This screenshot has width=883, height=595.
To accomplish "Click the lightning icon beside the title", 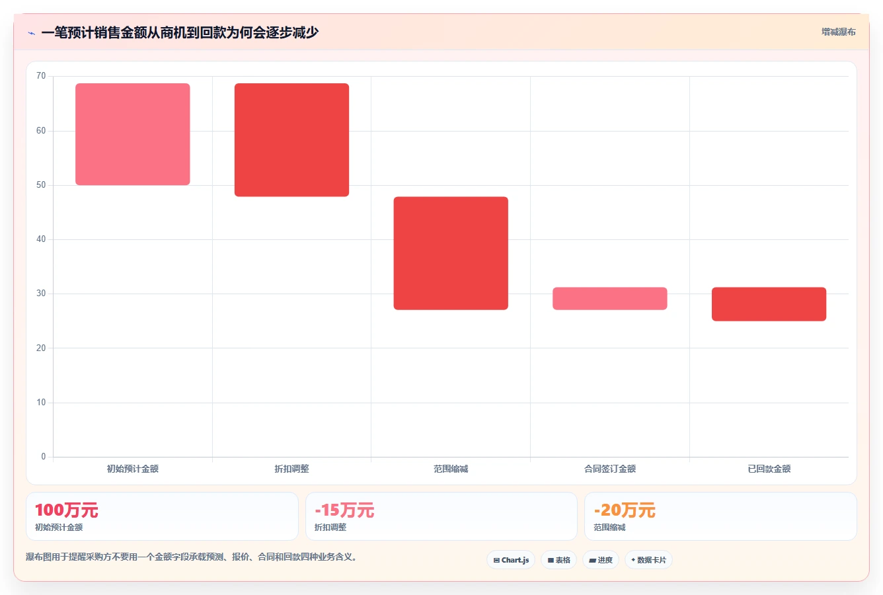I will (31, 32).
